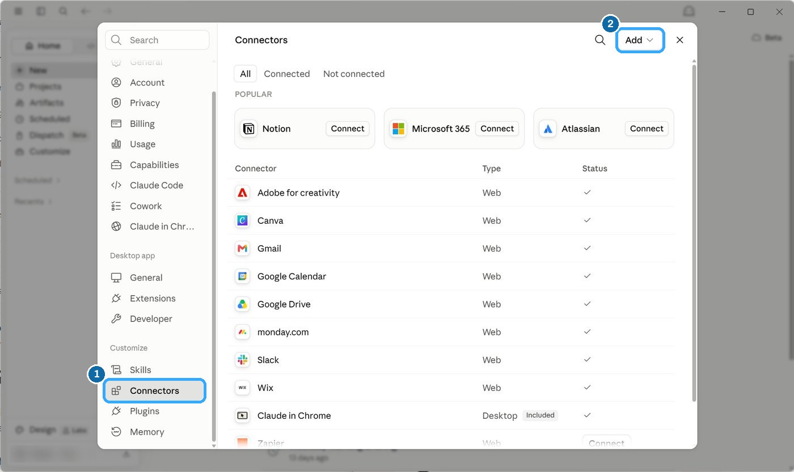Screen dimensions: 794x472
Task: Switch to the All tab
Action: click(x=246, y=74)
